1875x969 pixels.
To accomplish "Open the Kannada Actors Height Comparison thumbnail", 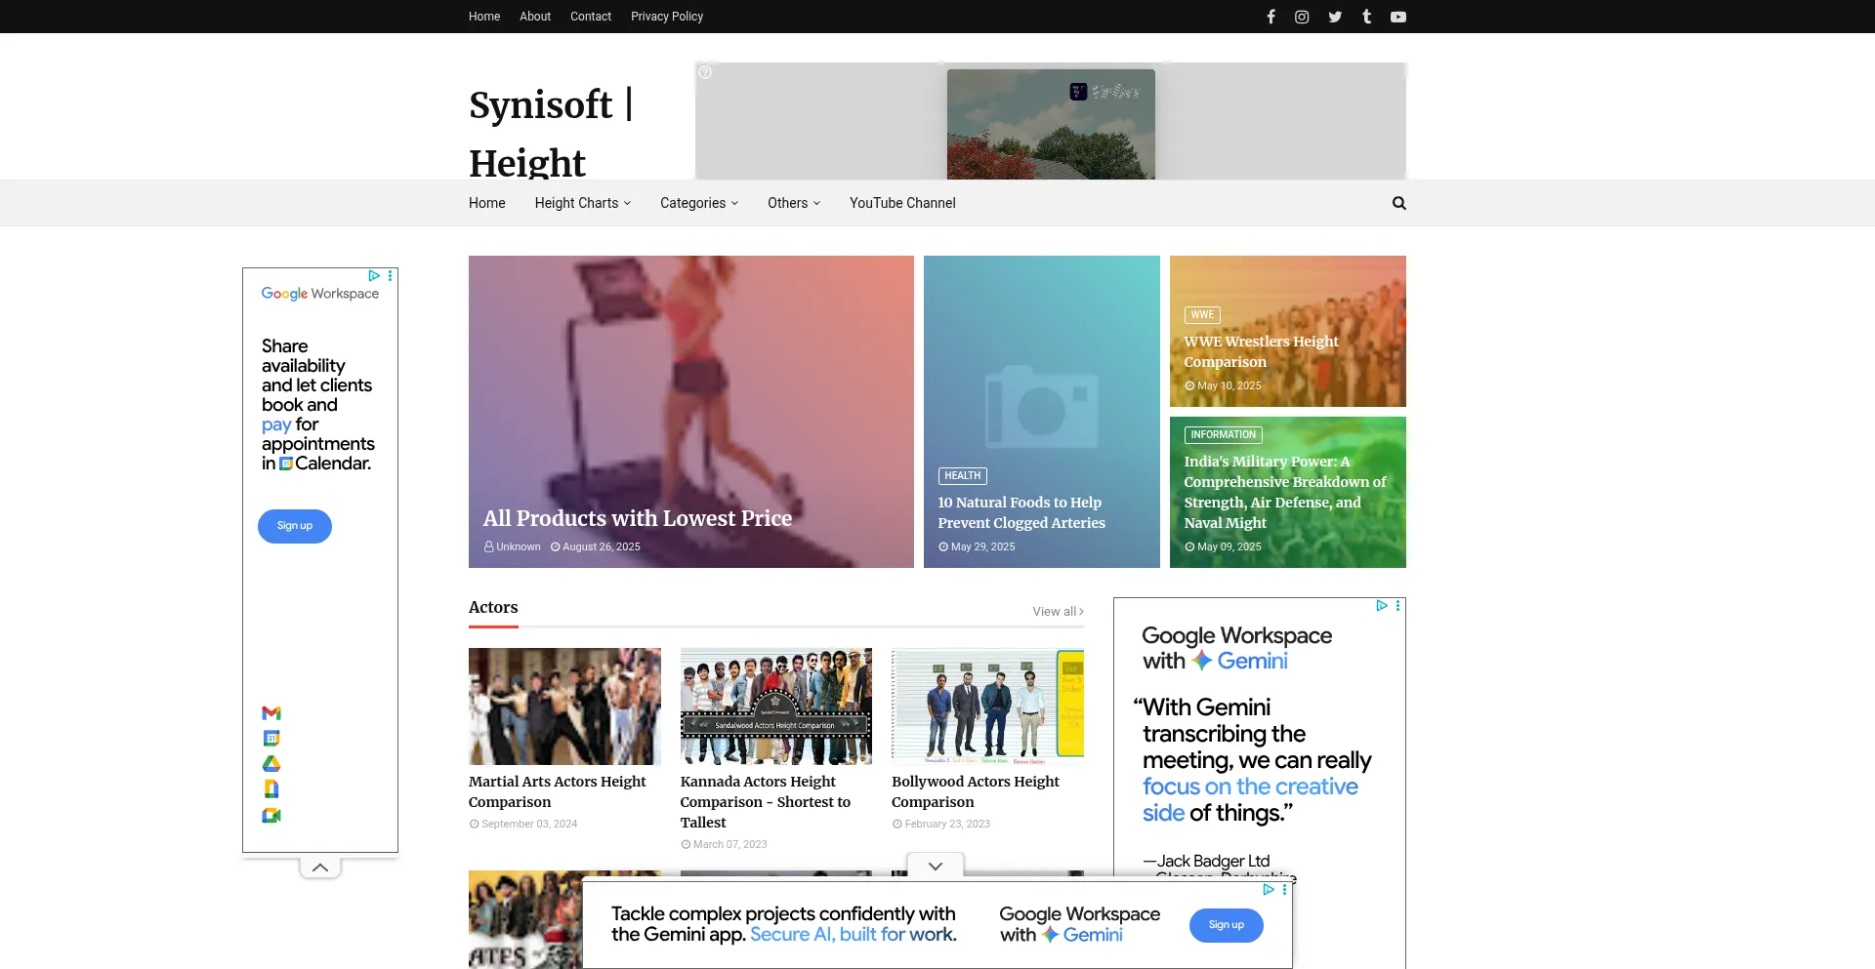I will coord(775,707).
